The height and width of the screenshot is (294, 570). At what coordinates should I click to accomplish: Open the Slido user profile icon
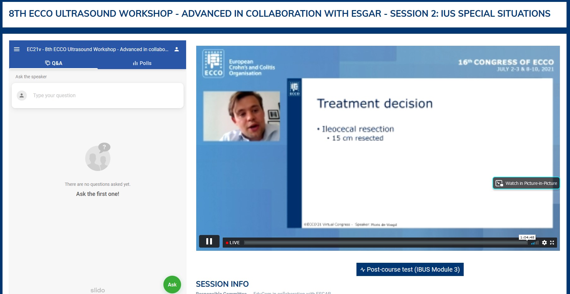point(177,49)
